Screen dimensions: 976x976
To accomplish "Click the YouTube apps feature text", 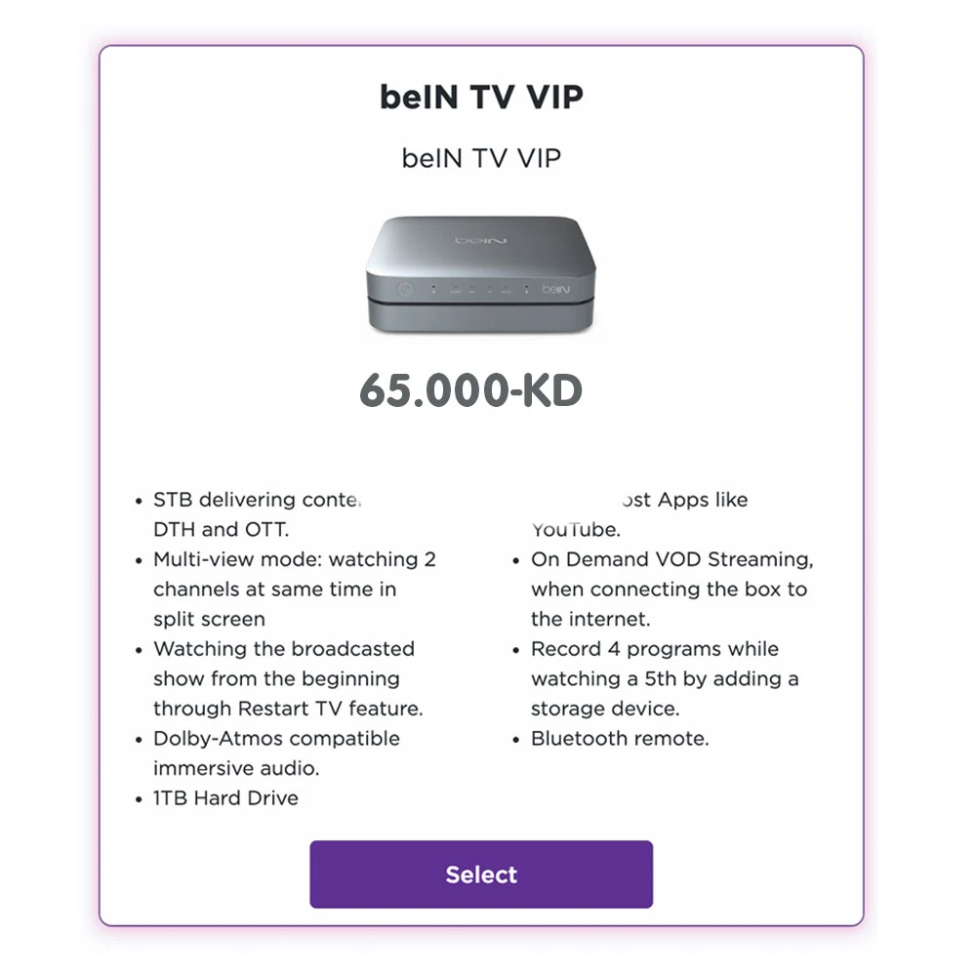I will tap(576, 530).
